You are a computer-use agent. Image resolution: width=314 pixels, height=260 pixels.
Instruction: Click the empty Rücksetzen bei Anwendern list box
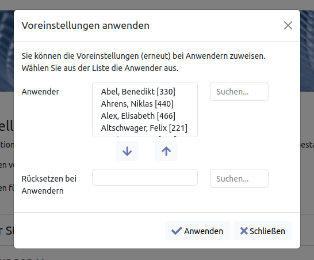(145, 178)
